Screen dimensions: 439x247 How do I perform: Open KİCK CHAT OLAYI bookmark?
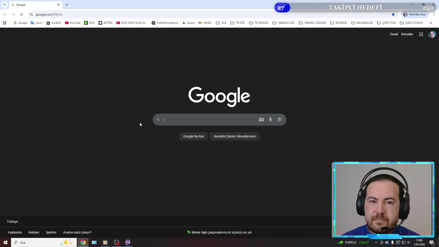coord(132,23)
